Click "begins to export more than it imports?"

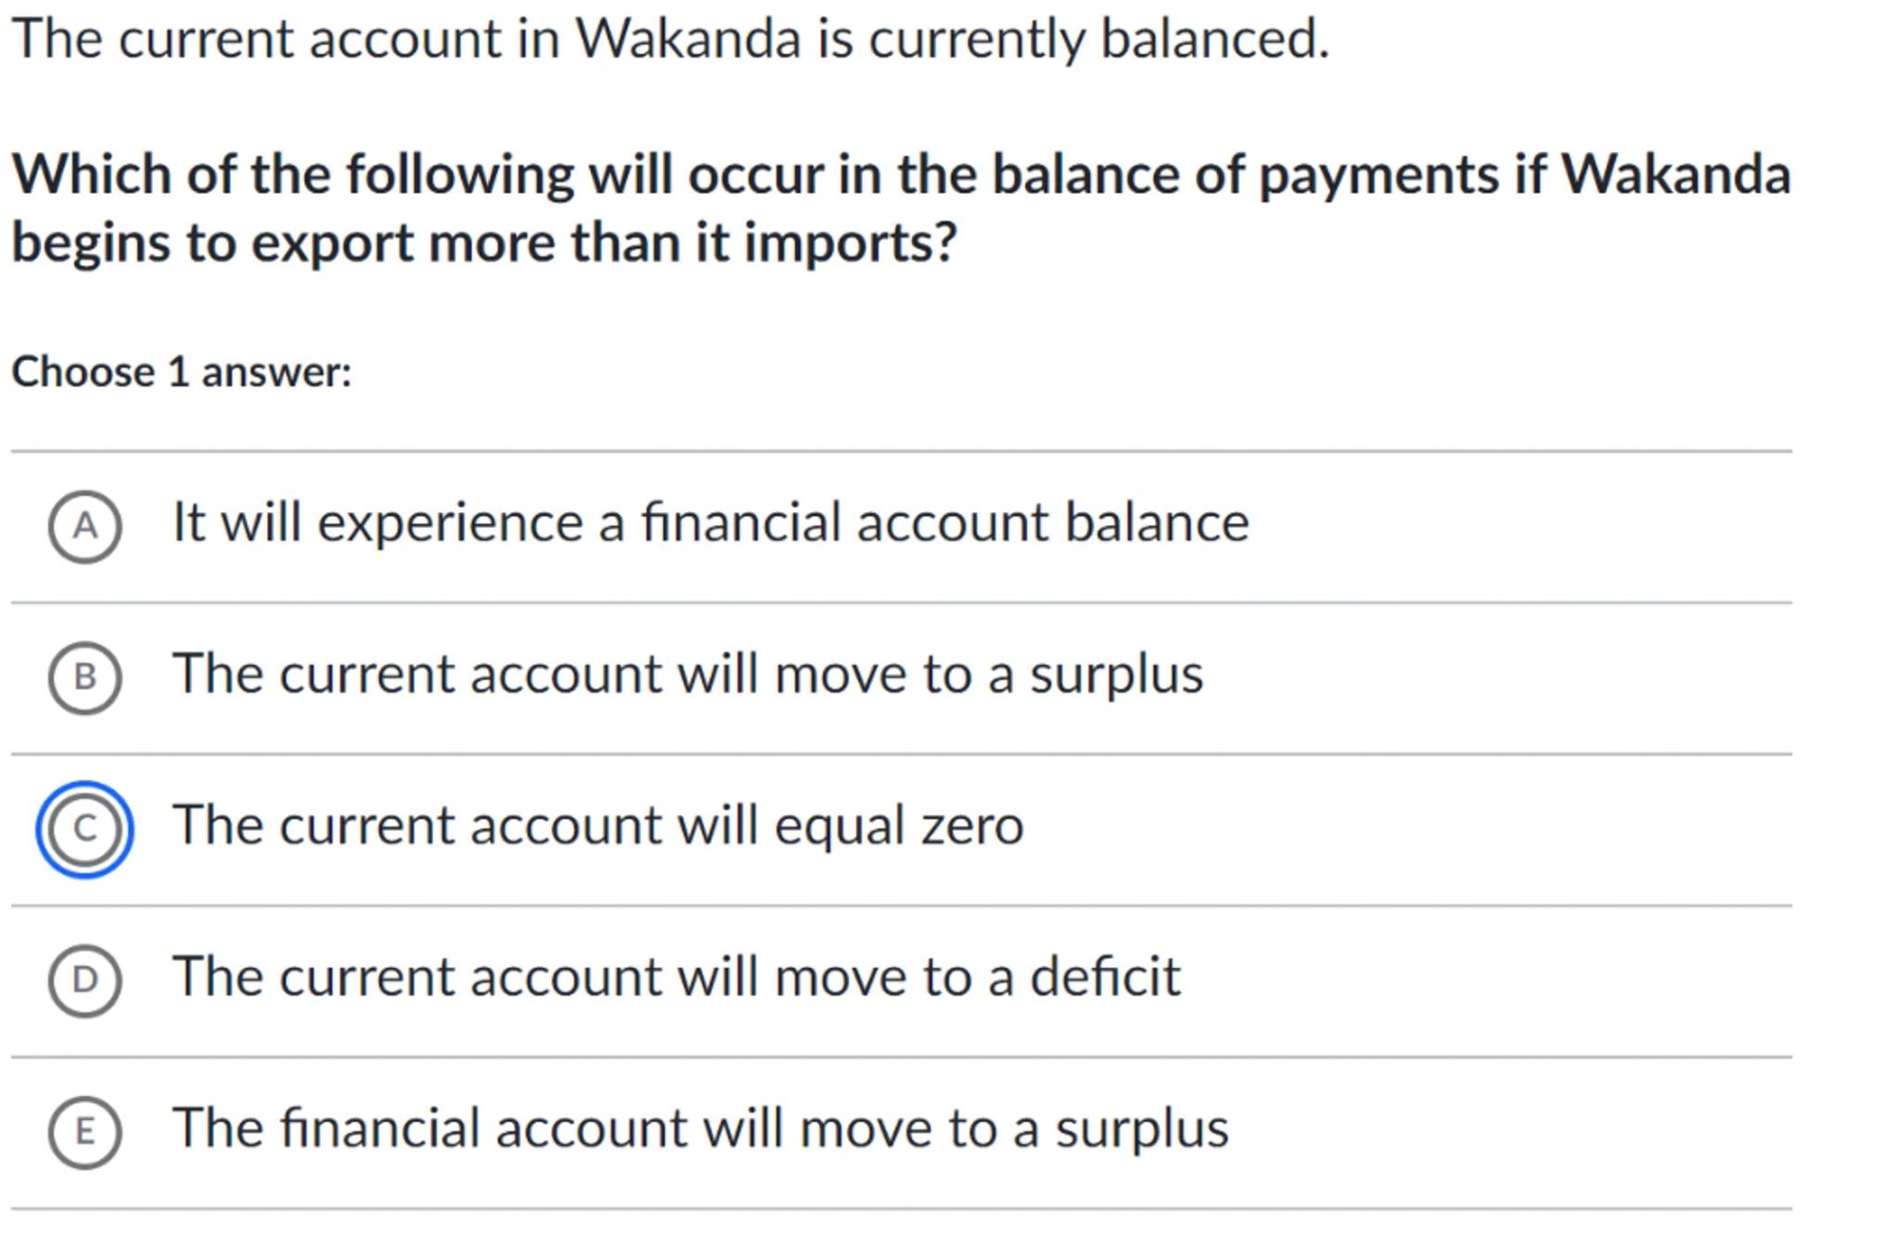pyautogui.click(x=483, y=242)
